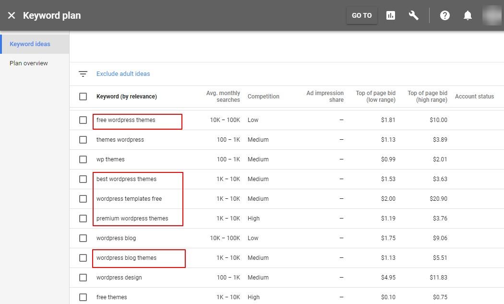Sort by Avg. monthly searches column header

(x=223, y=97)
